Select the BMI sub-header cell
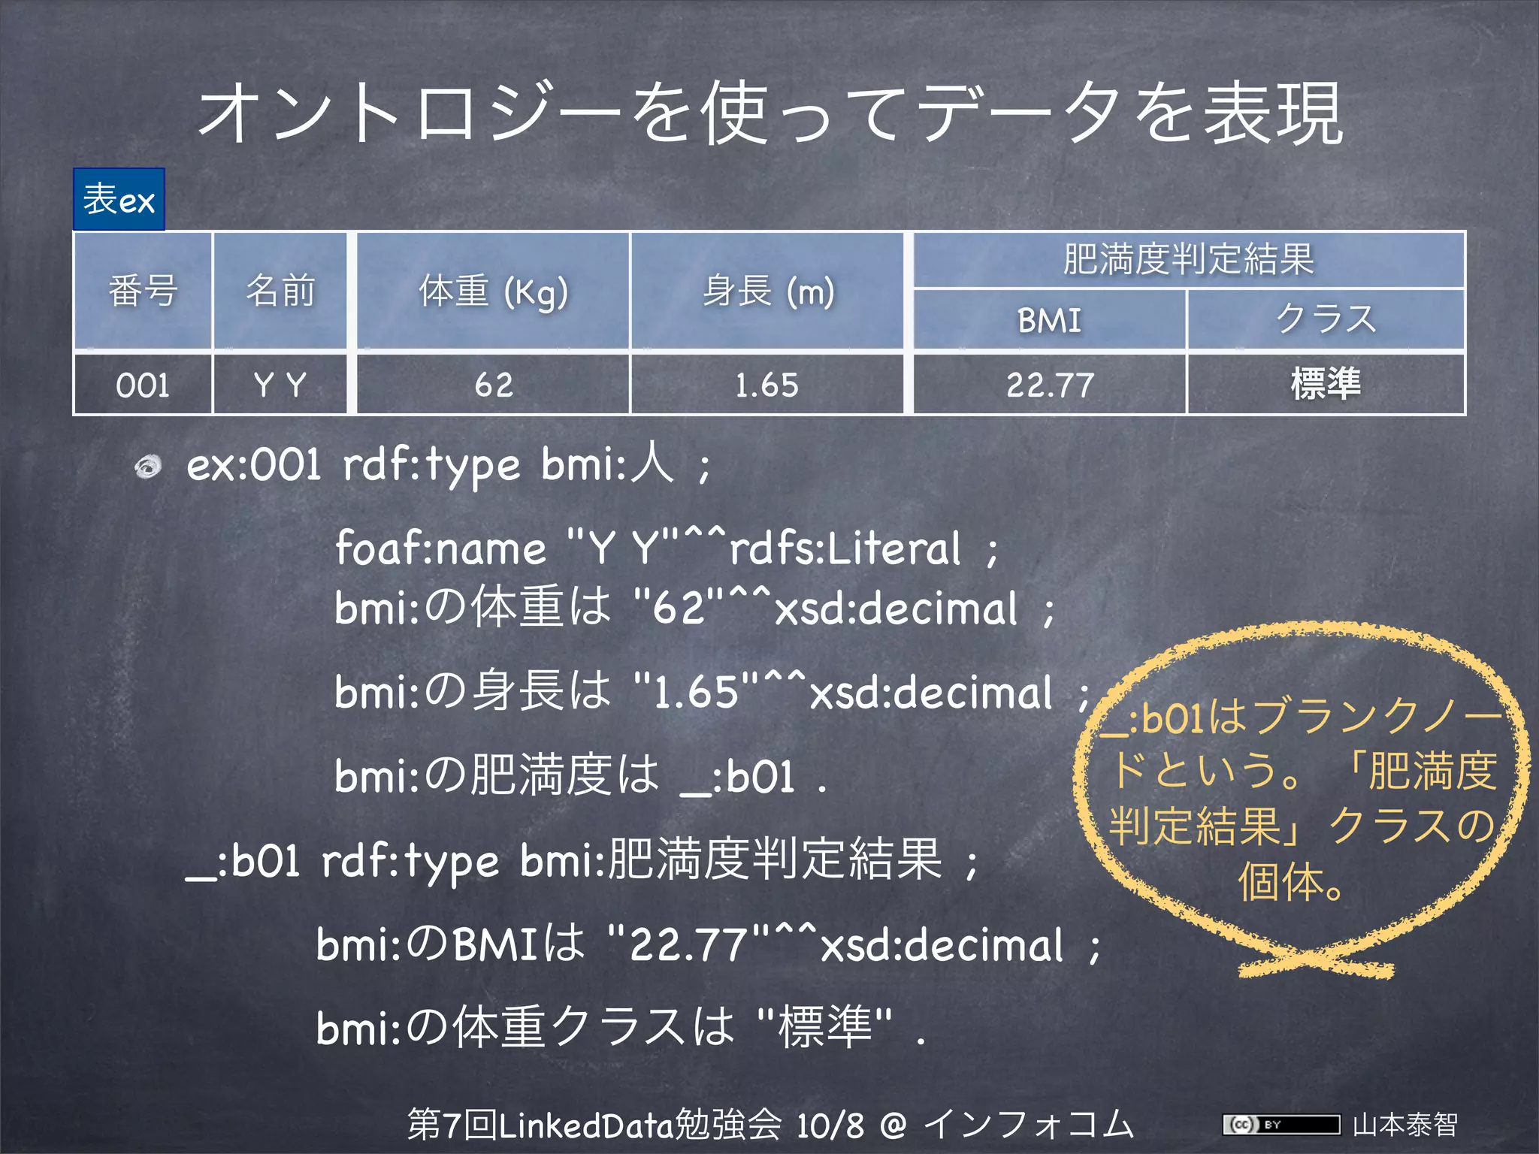The image size is (1539, 1154). click(1050, 320)
